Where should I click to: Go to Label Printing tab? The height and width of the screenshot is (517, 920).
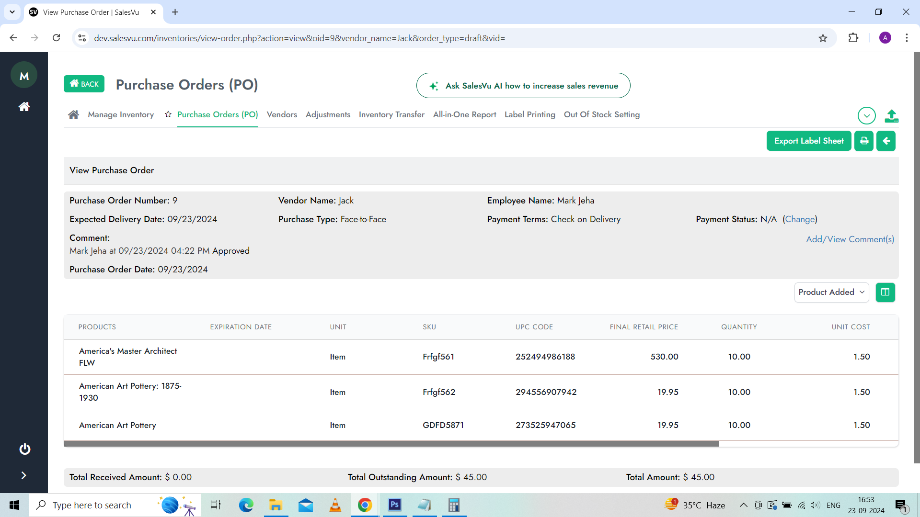pyautogui.click(x=529, y=114)
